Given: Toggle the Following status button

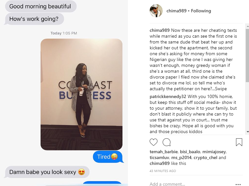Looking at the screenshot, I should pos(201,11).
